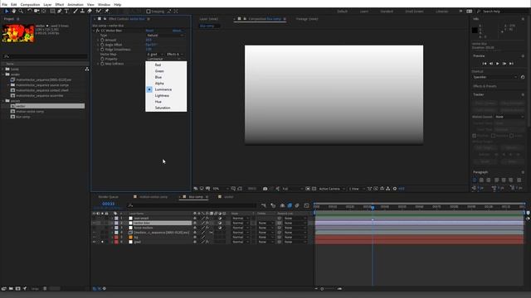Click the Standard workspace button
The image size is (531, 298).
tap(387, 11)
